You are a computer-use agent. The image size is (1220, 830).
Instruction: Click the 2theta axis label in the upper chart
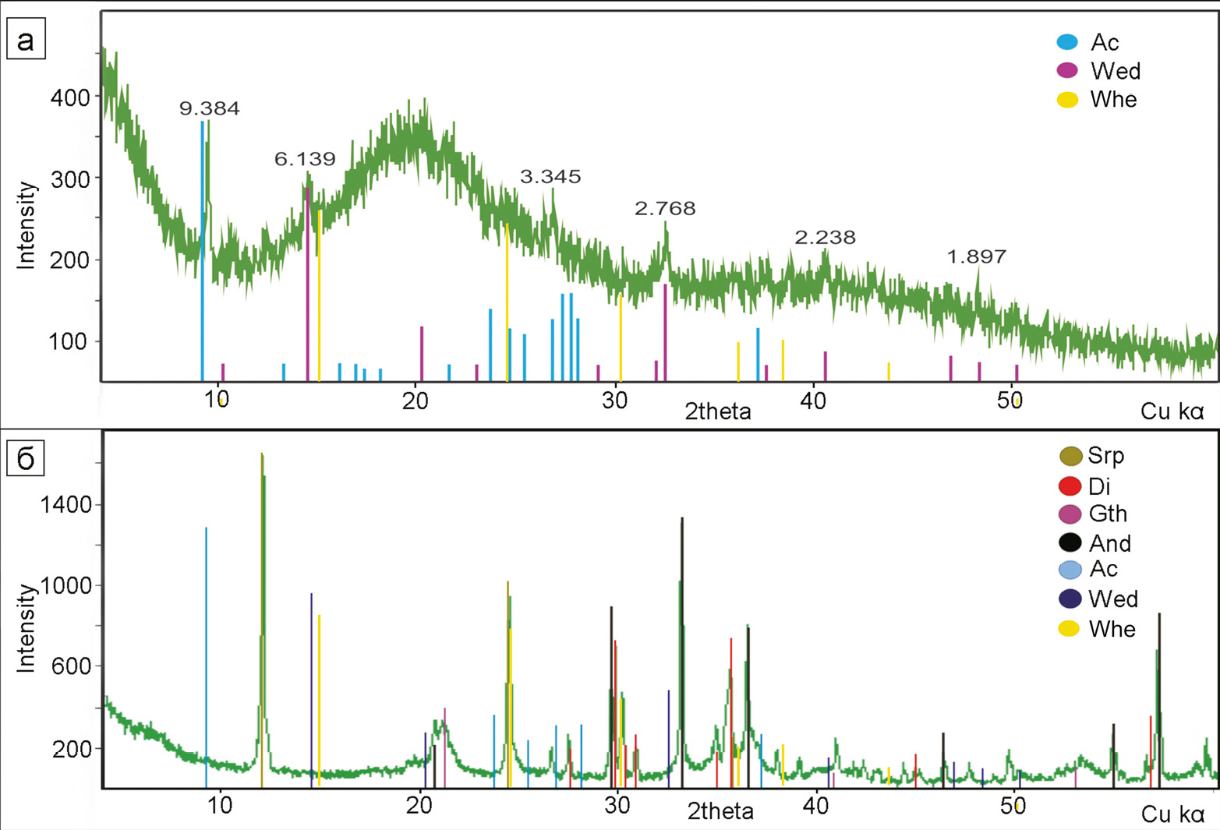pos(718,411)
